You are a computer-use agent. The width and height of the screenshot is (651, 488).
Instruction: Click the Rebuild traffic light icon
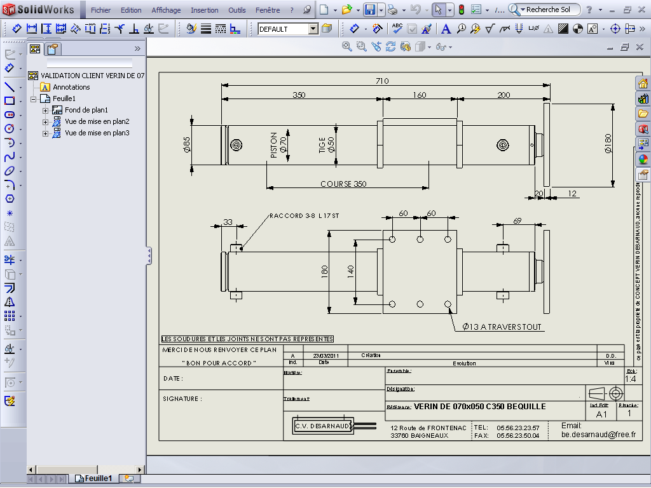point(462,10)
